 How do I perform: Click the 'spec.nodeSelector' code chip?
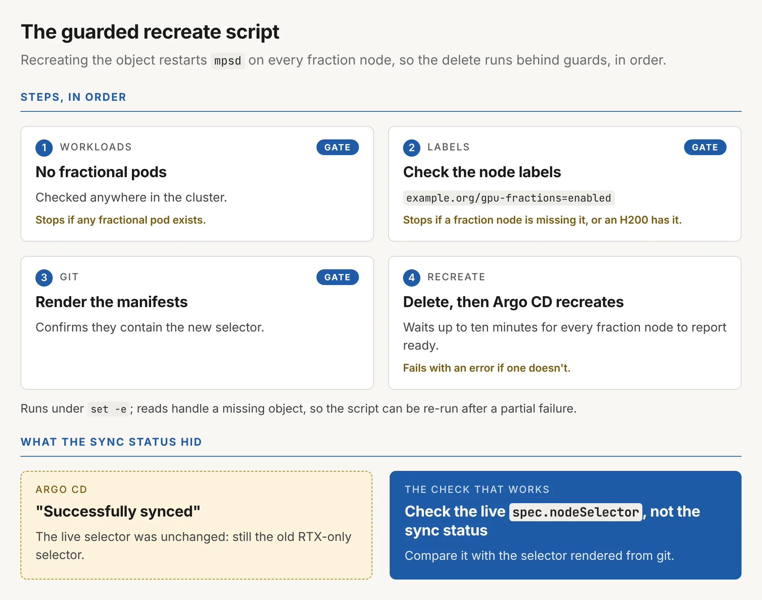(x=575, y=512)
